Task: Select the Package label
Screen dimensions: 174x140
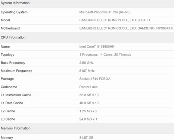Action: (7, 79)
